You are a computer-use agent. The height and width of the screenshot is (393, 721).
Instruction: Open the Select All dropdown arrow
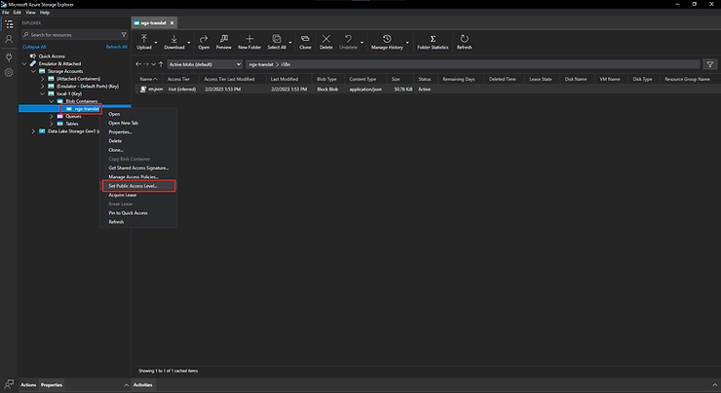290,42
